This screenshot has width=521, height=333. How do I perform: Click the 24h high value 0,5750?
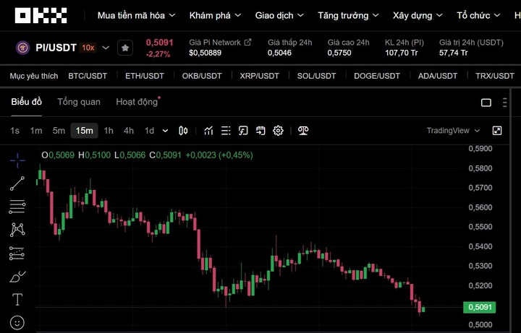click(x=339, y=53)
